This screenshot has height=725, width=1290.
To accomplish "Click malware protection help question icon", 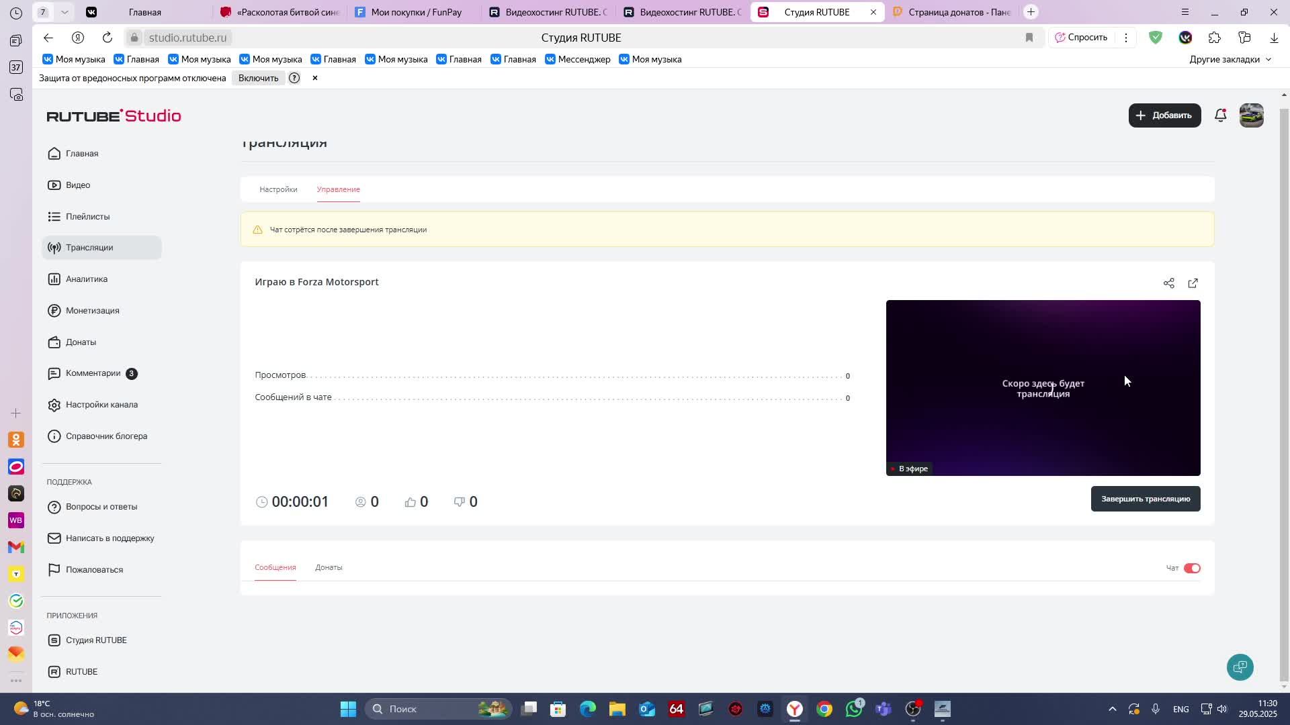I will 294,78.
